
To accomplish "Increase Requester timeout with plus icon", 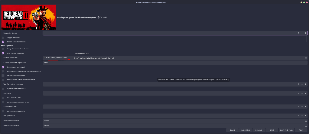I will [x=306, y=33].
